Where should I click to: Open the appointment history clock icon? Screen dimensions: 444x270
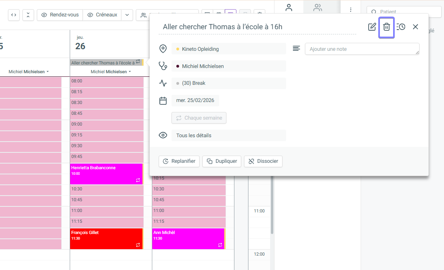point(401,27)
